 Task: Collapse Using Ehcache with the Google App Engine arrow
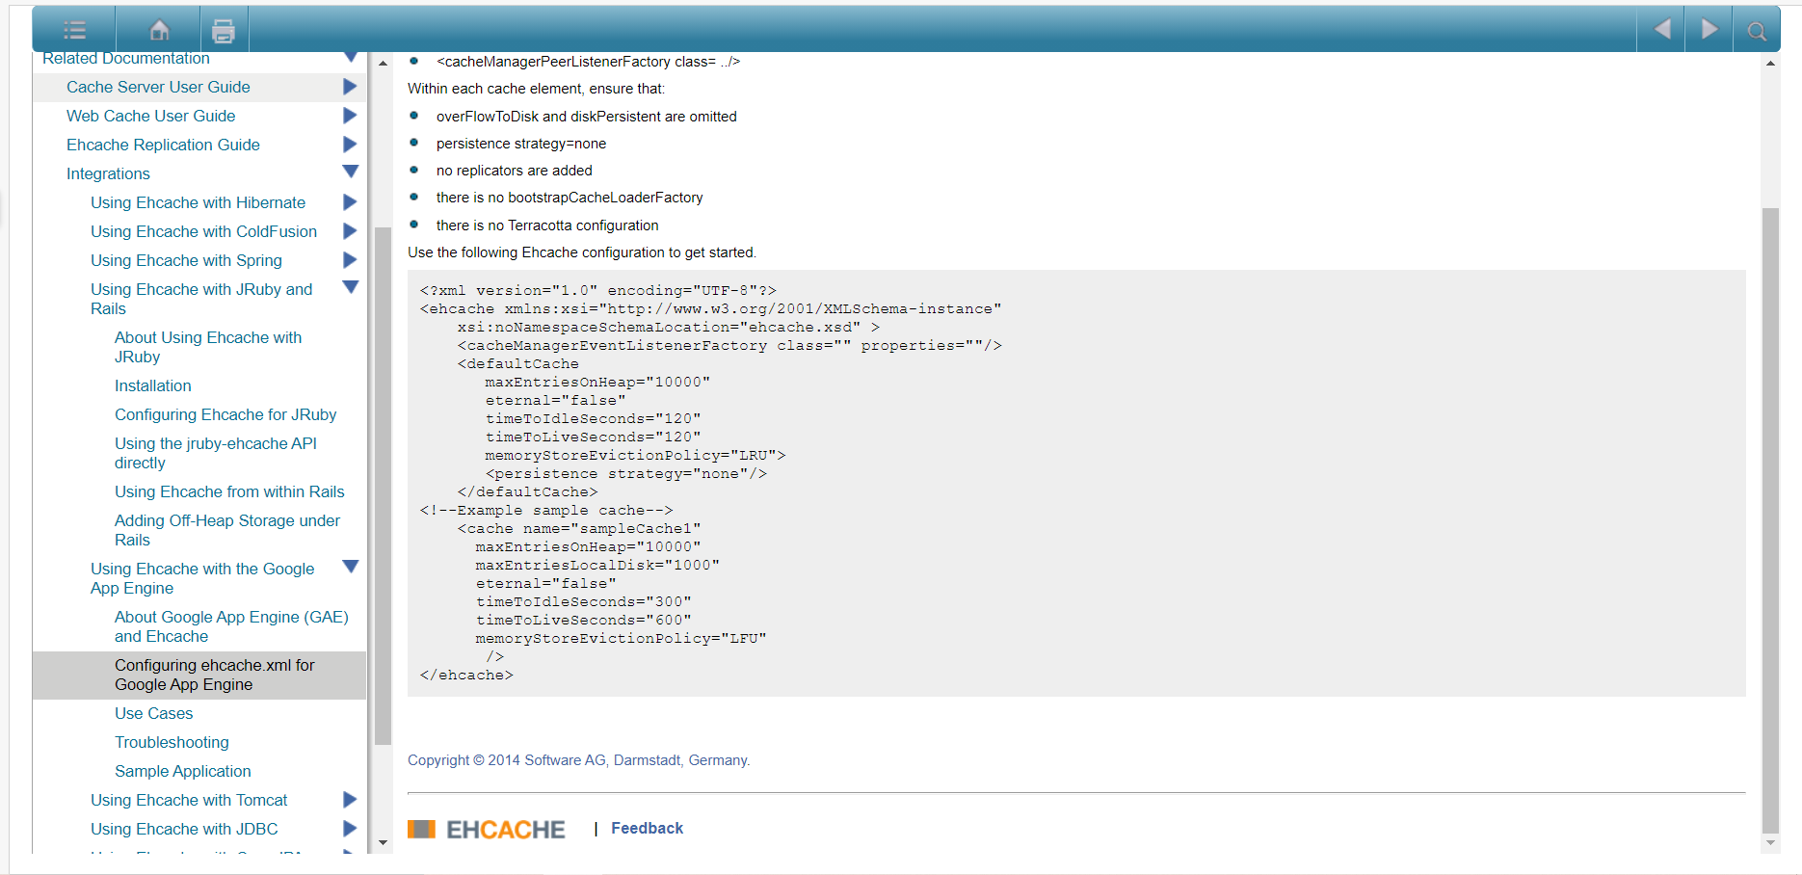pos(350,567)
